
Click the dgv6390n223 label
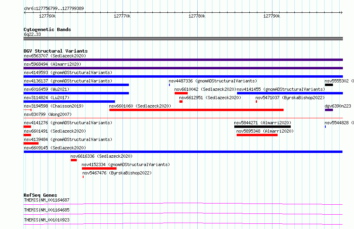tap(338, 106)
